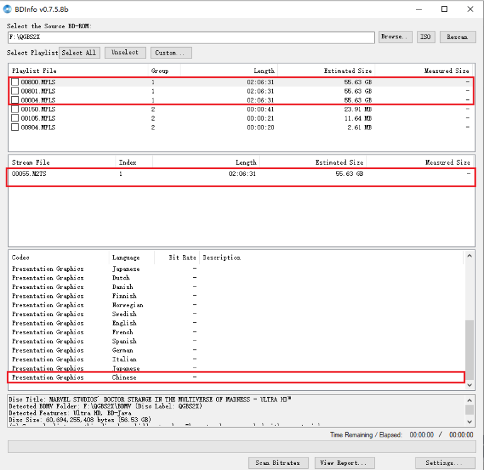This screenshot has width=484, height=470.
Task: Select the Chinese Presentation Graphics row
Action: [236, 378]
